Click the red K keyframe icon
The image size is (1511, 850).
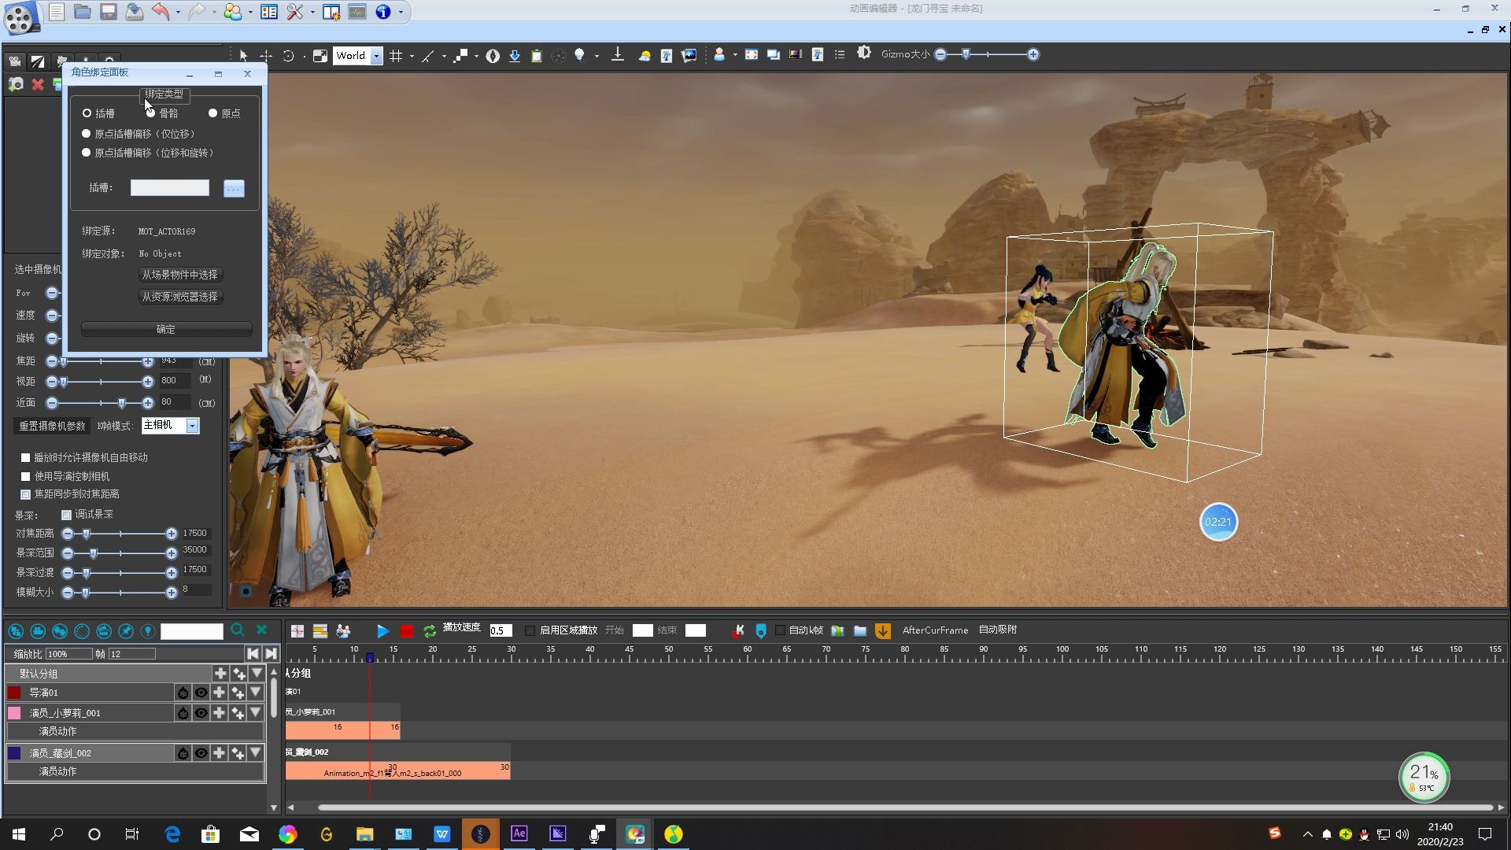739,630
